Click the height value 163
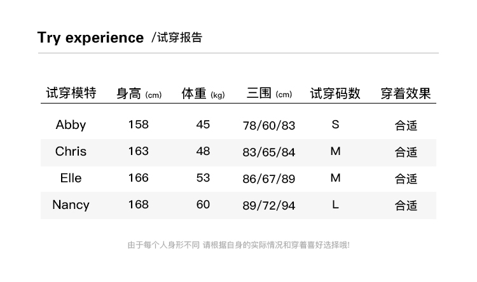Viewport: 477px width, 282px height. (138, 151)
